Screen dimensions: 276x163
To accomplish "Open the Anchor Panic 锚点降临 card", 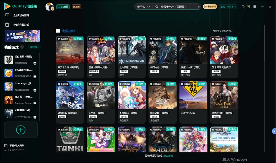I will (70, 102).
